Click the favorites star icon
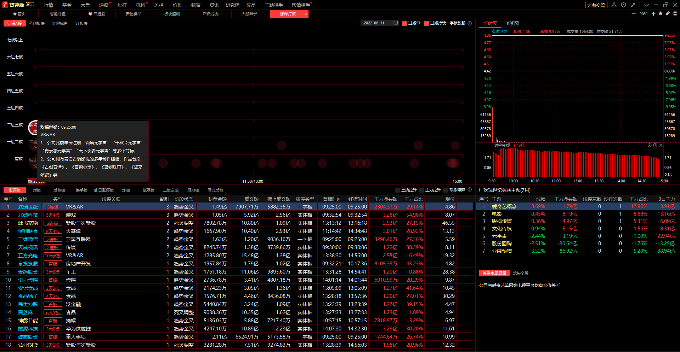The height and width of the screenshot is (352, 680). [661, 13]
